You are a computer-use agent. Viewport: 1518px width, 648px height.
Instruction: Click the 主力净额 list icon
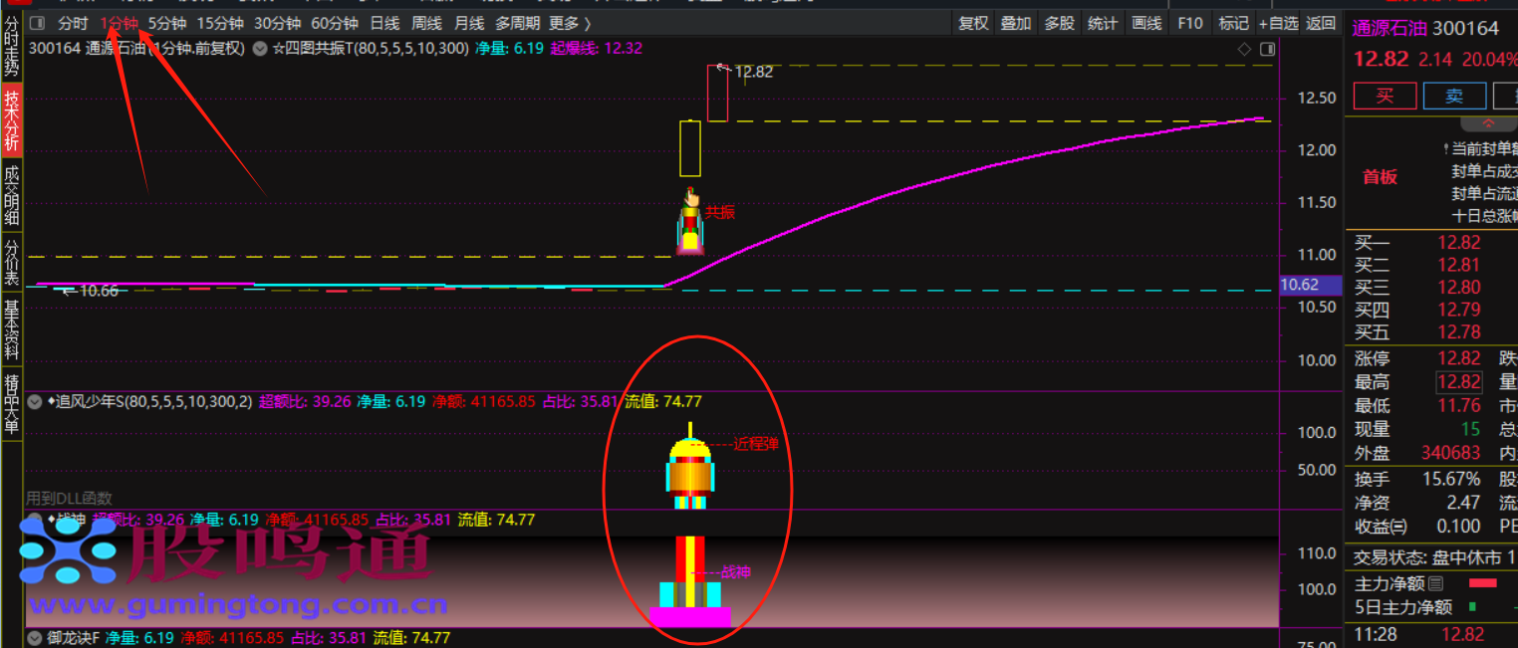tap(1435, 583)
